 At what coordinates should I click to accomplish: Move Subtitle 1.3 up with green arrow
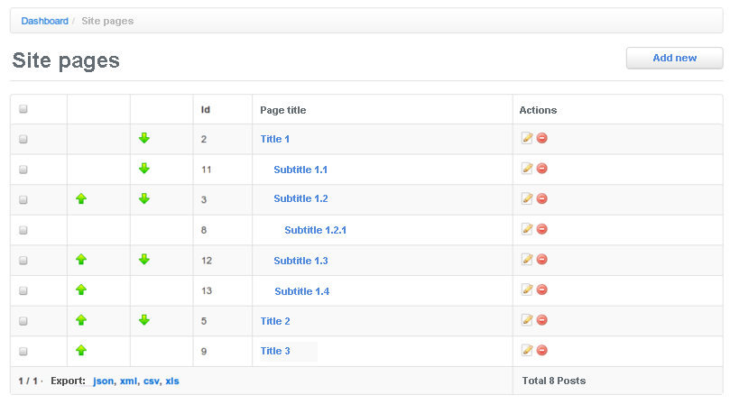(81, 259)
